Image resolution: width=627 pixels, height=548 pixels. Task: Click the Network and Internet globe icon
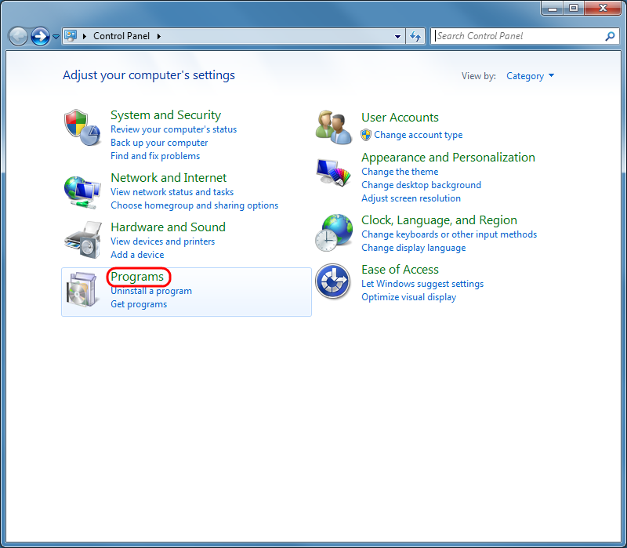(x=82, y=192)
